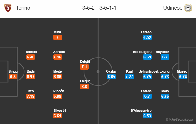
Task: Click the Torino club crest icon
Action: click(x=8, y=8)
